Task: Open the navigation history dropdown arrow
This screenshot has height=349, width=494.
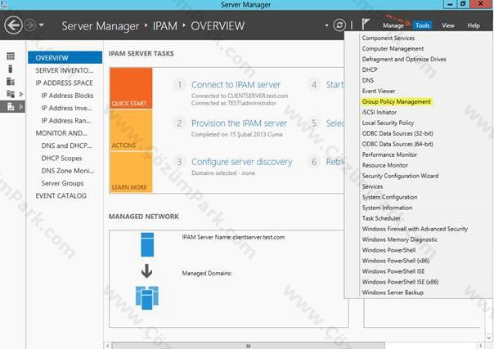Action: coord(42,25)
